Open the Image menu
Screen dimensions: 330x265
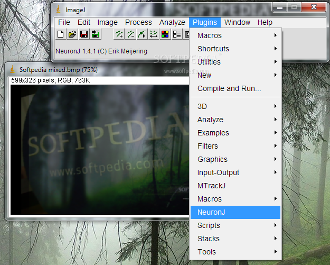point(108,22)
